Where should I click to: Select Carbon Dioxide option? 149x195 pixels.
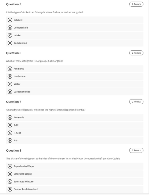(75, 92)
